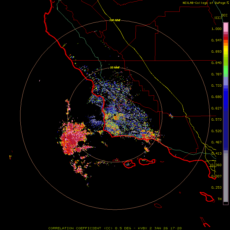Select the 0.893 color scale value
This screenshot has width=230, height=230.
click(x=216, y=51)
